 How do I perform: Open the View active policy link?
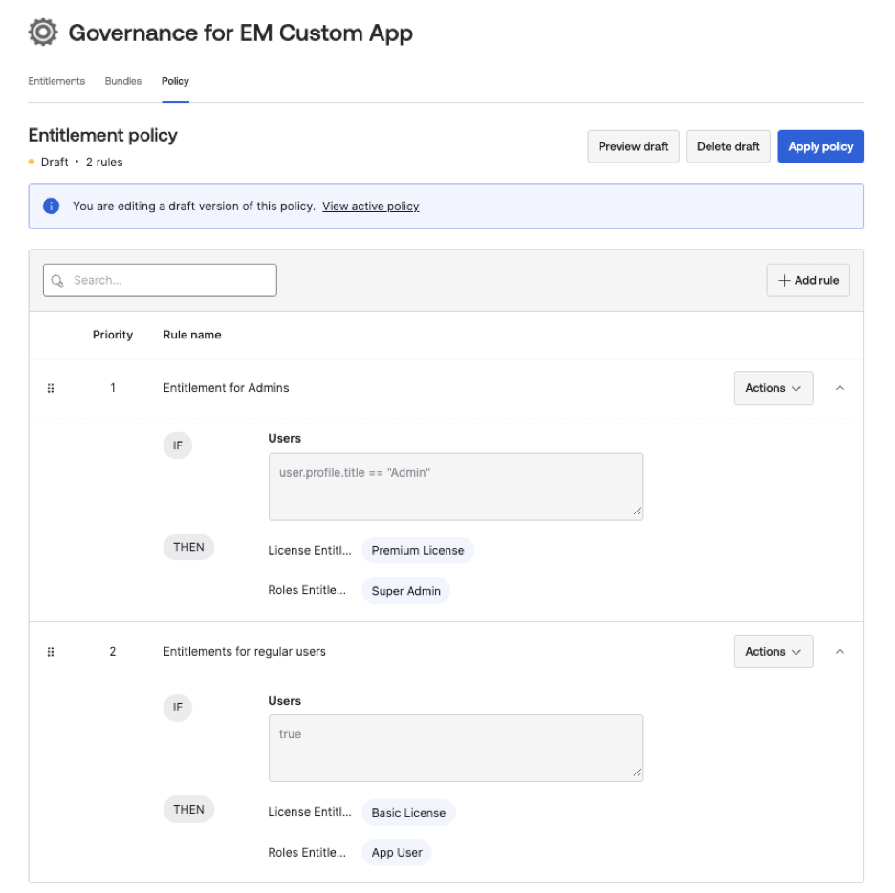(370, 207)
